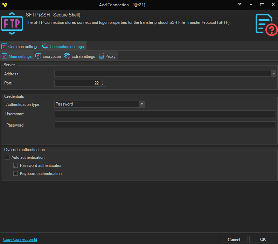278x244 pixels.
Task: Click the Proxy monitor icon
Action: click(102, 56)
